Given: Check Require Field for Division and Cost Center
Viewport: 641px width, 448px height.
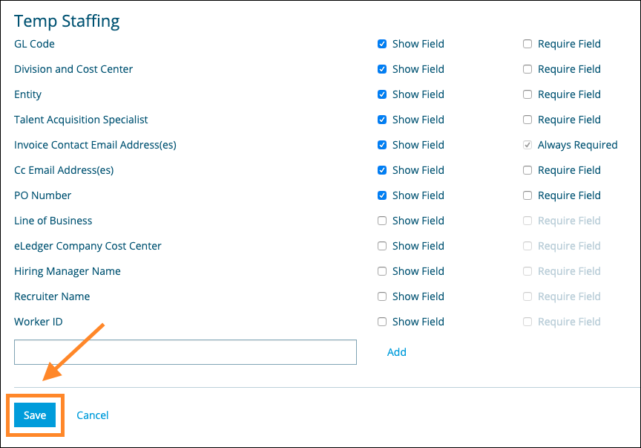Looking at the screenshot, I should 527,69.
